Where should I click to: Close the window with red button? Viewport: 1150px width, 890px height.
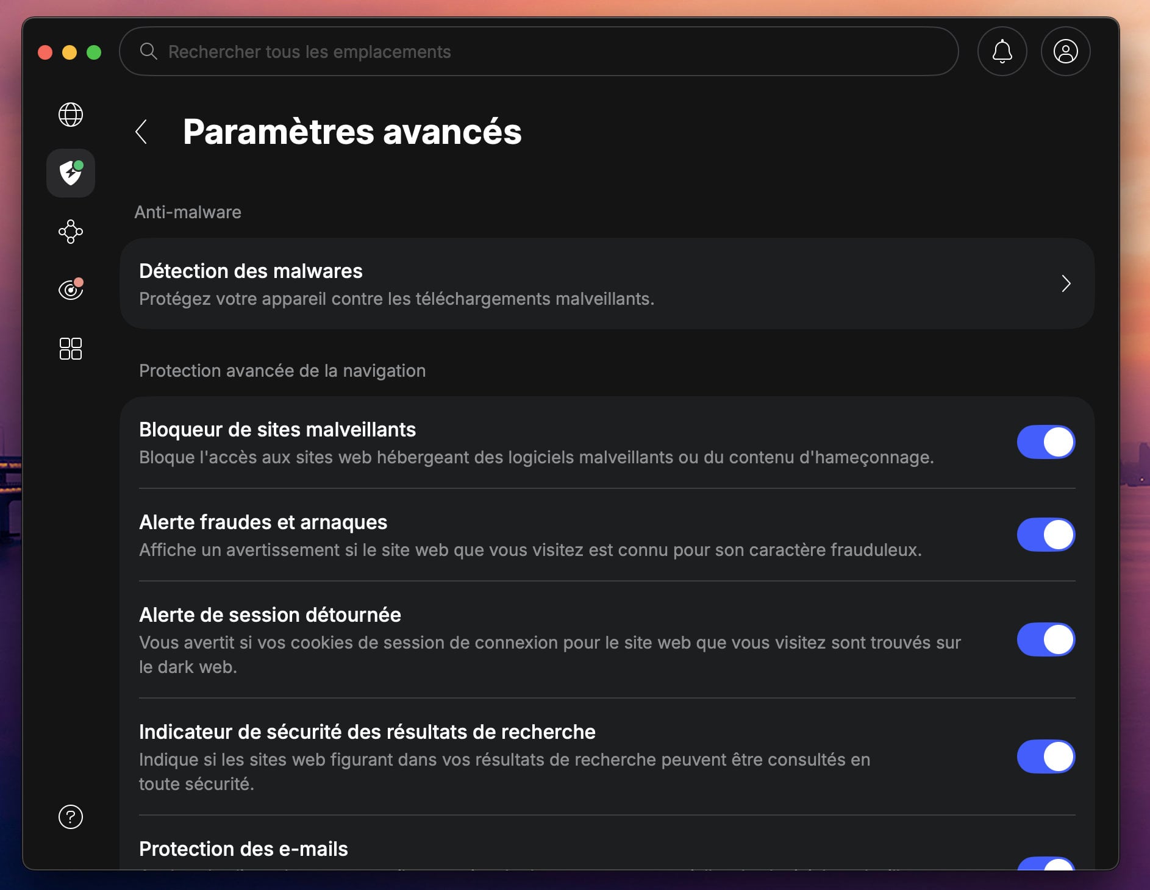point(45,52)
